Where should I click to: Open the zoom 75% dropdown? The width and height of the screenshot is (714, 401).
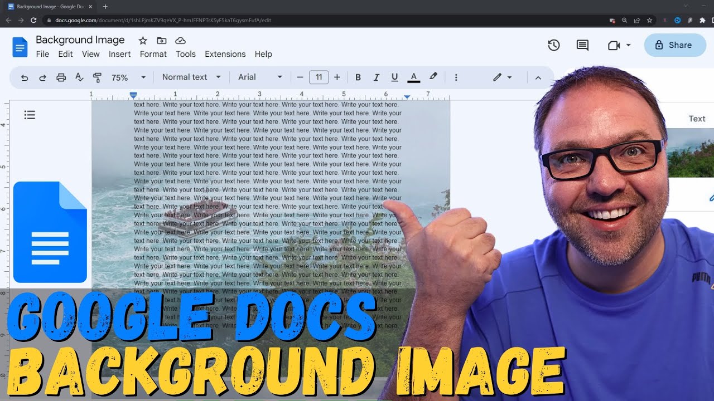(128, 77)
